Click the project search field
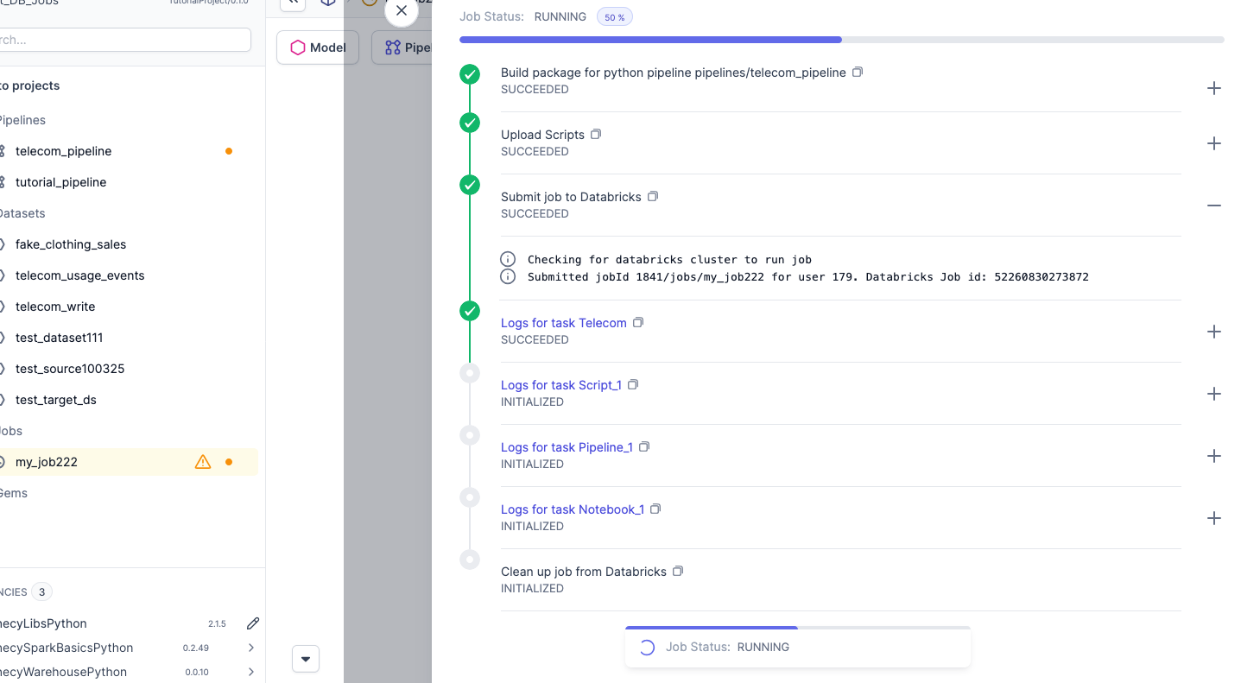Screen dimensions: 1241x683 tap(125, 40)
